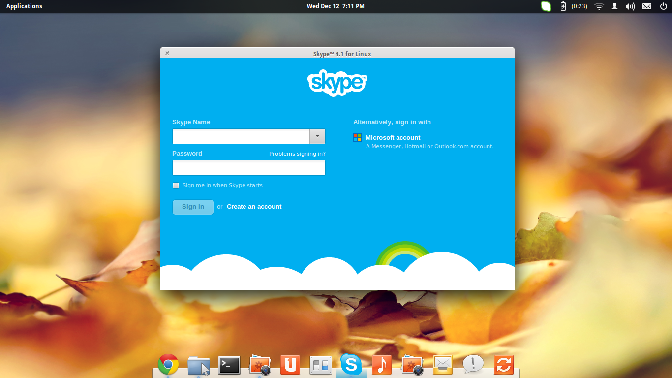Open the Mail envelope icon in dock
Viewport: 672px width, 378px height.
[x=443, y=365]
